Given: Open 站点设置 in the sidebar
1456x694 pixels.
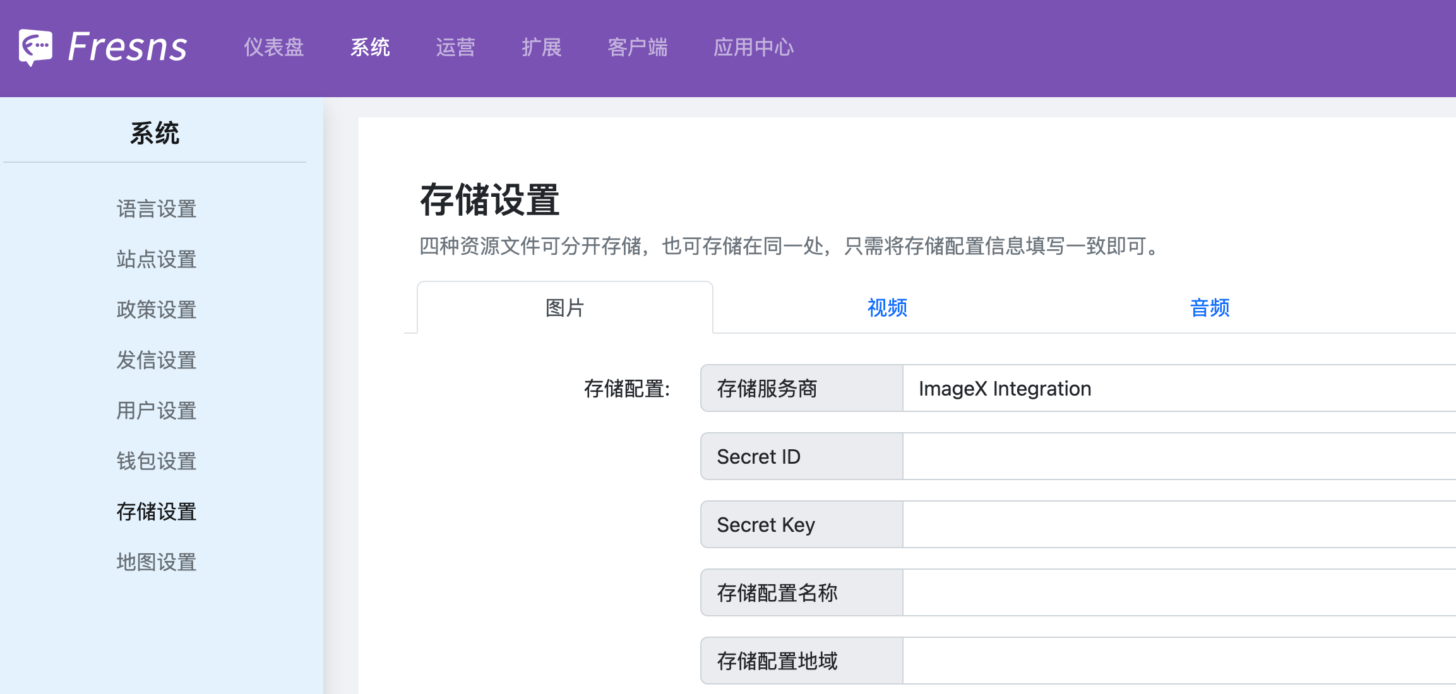Looking at the screenshot, I should (157, 259).
